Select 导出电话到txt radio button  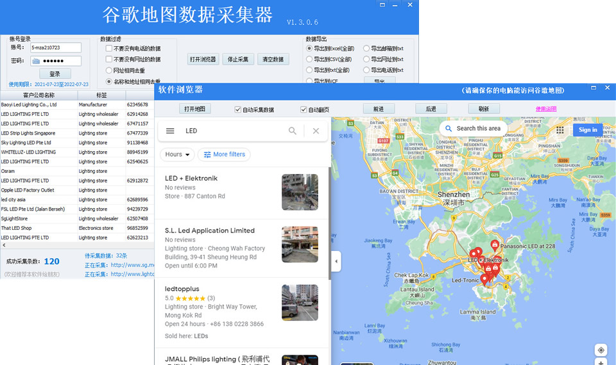click(x=366, y=70)
